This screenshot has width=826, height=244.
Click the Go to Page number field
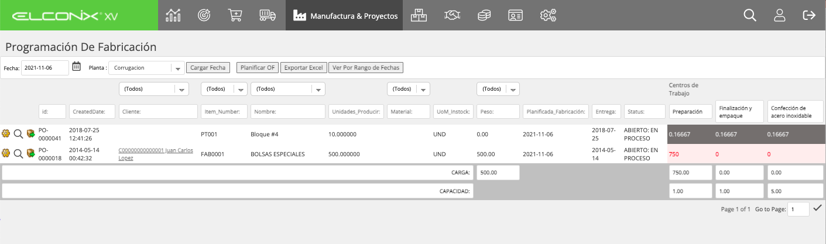click(x=798, y=209)
